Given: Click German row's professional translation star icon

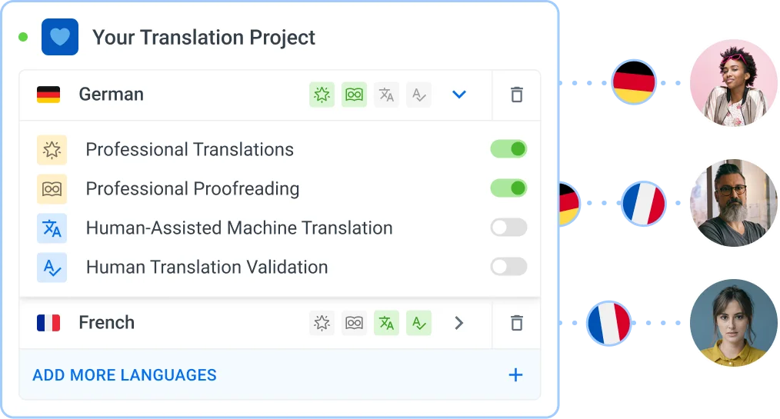Looking at the screenshot, I should (322, 95).
